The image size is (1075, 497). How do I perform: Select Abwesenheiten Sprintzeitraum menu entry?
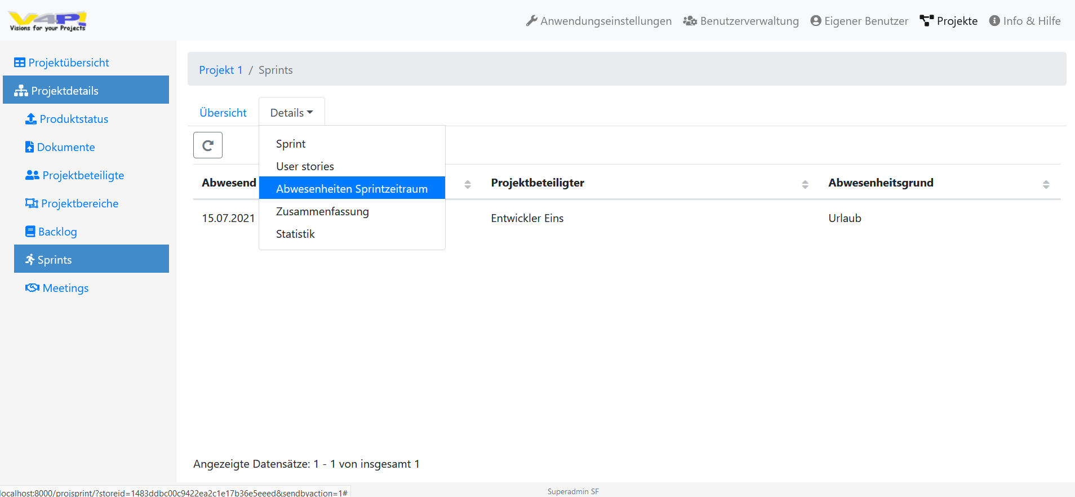coord(352,188)
